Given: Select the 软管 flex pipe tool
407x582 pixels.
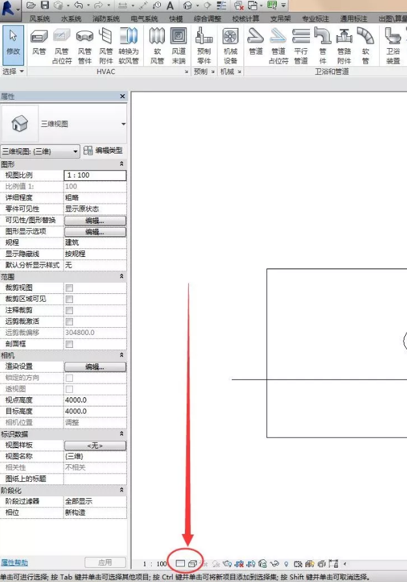Looking at the screenshot, I should coord(365,46).
